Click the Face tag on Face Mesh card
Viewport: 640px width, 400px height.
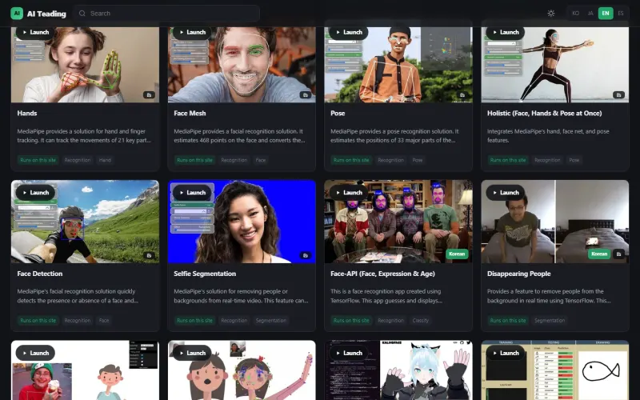[261, 160]
